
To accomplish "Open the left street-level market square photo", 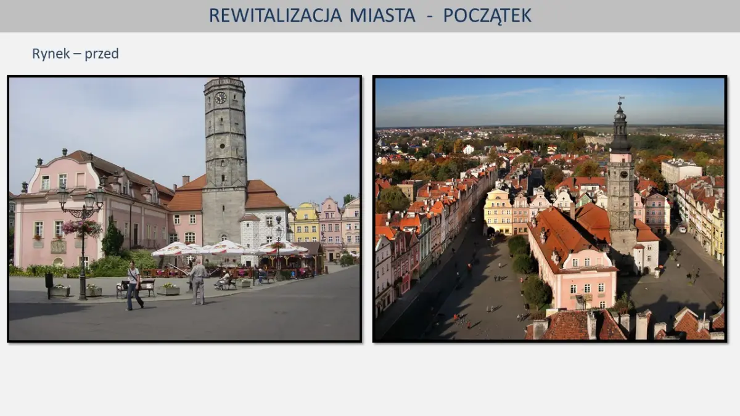I will coord(184,209).
